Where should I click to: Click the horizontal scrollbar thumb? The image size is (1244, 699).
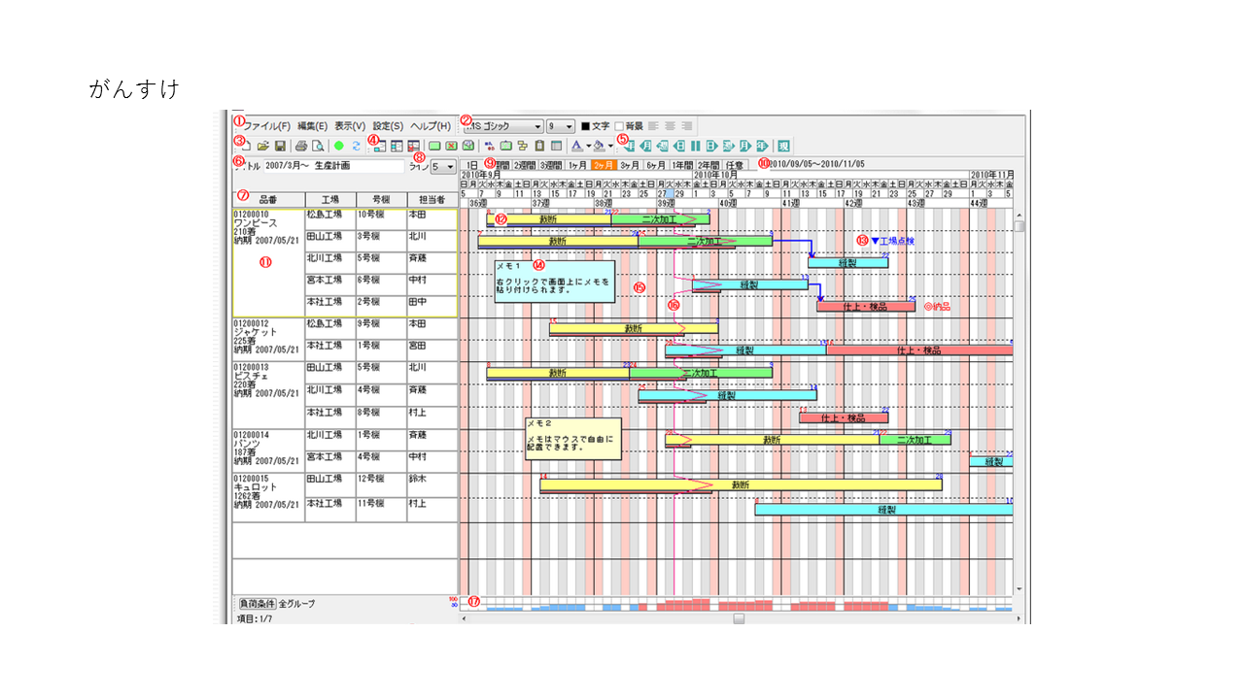739,617
